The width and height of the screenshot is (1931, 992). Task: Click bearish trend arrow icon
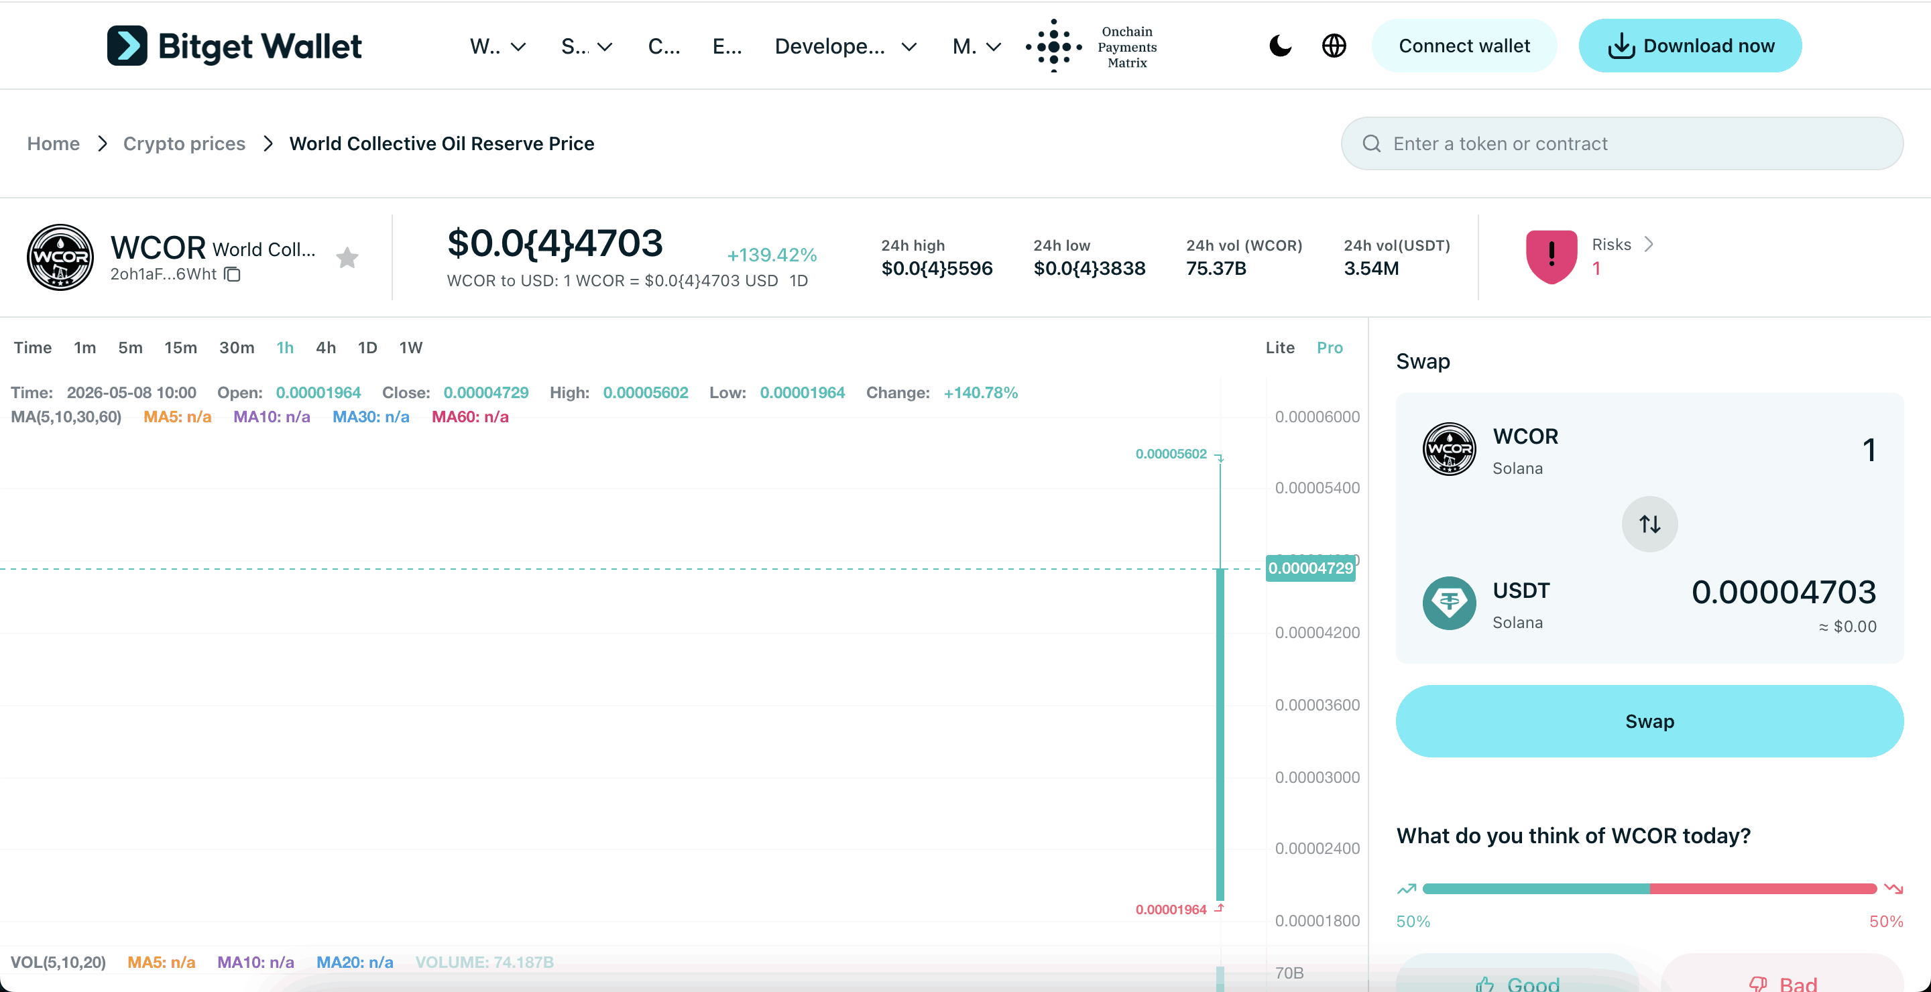1893,889
